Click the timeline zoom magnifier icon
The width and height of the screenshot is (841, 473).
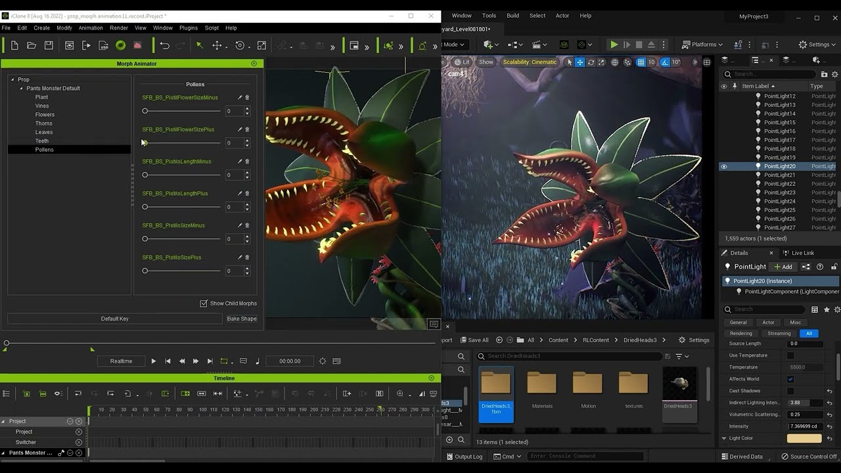point(400,394)
